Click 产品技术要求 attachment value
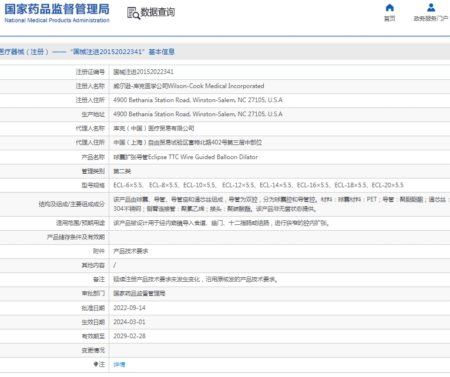Viewport: 450px width, 377px height. click(x=130, y=251)
